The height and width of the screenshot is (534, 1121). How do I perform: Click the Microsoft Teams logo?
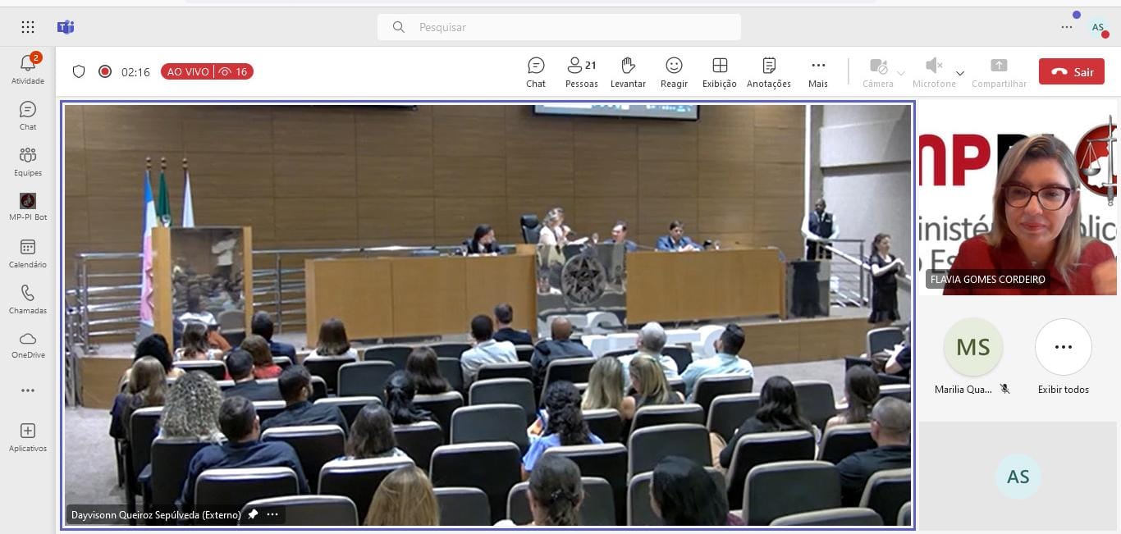66,27
